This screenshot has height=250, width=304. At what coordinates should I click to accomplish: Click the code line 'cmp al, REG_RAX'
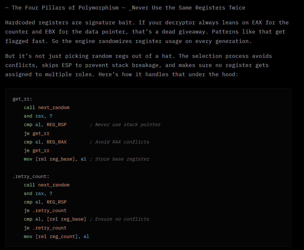[x=45, y=142]
